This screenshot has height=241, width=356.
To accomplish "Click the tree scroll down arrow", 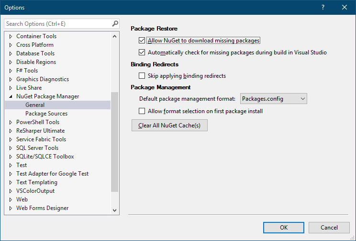I will (x=114, y=210).
